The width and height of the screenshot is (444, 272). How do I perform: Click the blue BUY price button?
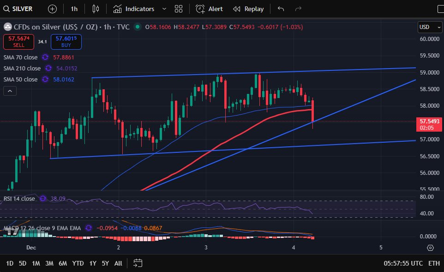click(x=66, y=42)
